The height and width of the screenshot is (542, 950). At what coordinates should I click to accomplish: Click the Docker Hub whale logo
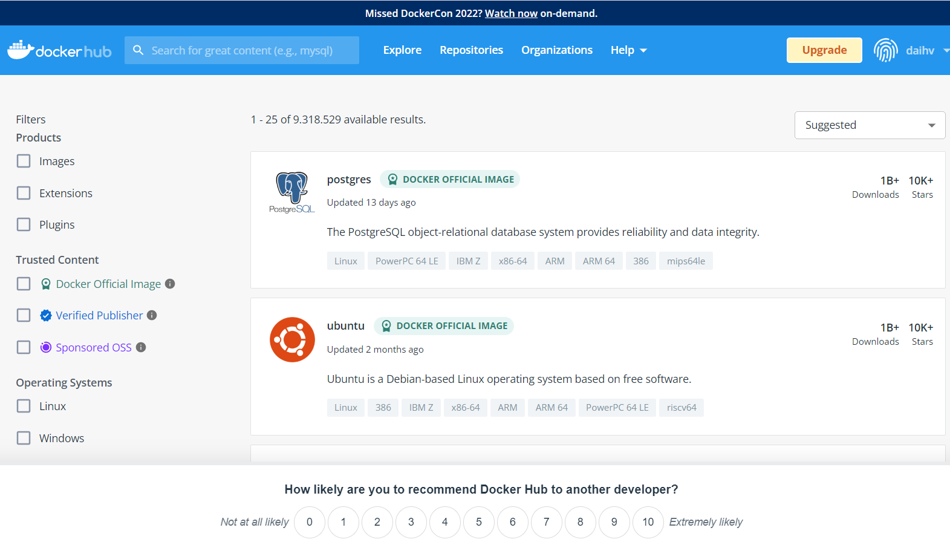point(21,50)
